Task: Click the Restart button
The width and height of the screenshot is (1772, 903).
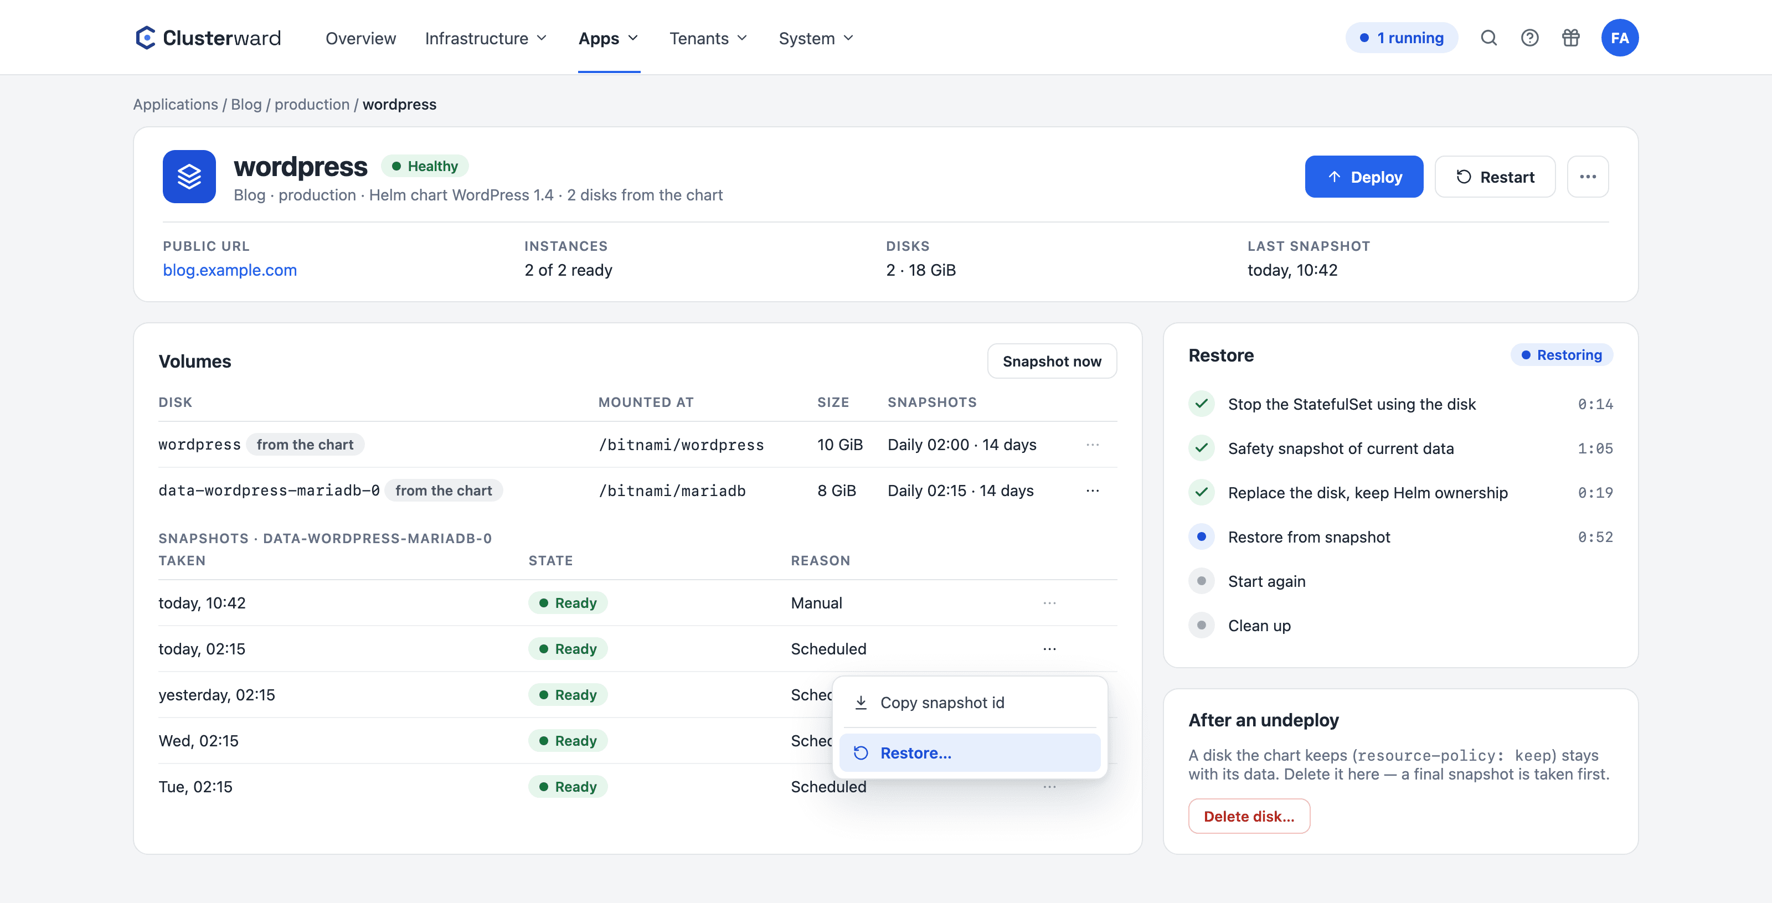Action: click(1495, 177)
